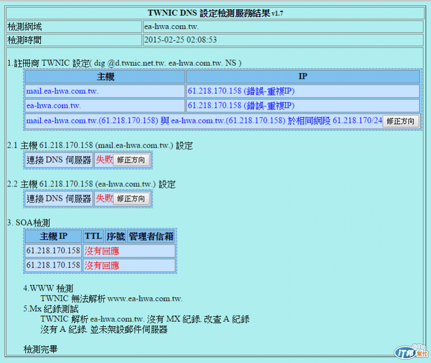Click 修正方向 button under section 2.1
The height and width of the screenshot is (363, 431).
(x=131, y=160)
